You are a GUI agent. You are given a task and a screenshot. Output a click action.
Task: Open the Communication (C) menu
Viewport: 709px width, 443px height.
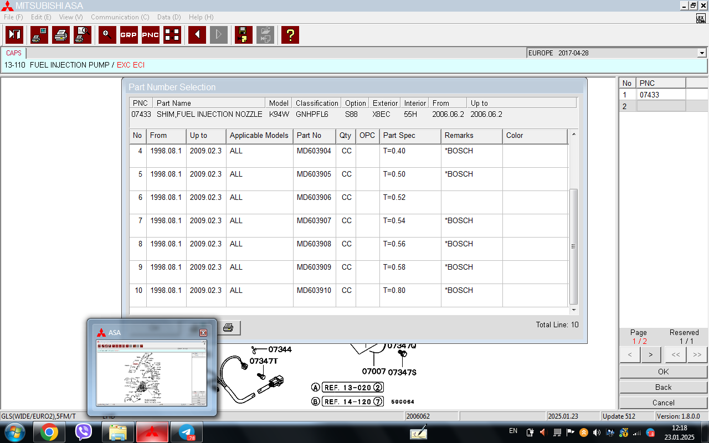coord(120,17)
